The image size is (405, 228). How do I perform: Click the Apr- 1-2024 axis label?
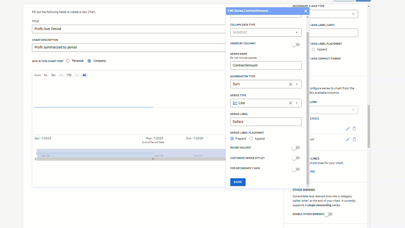tap(43, 138)
